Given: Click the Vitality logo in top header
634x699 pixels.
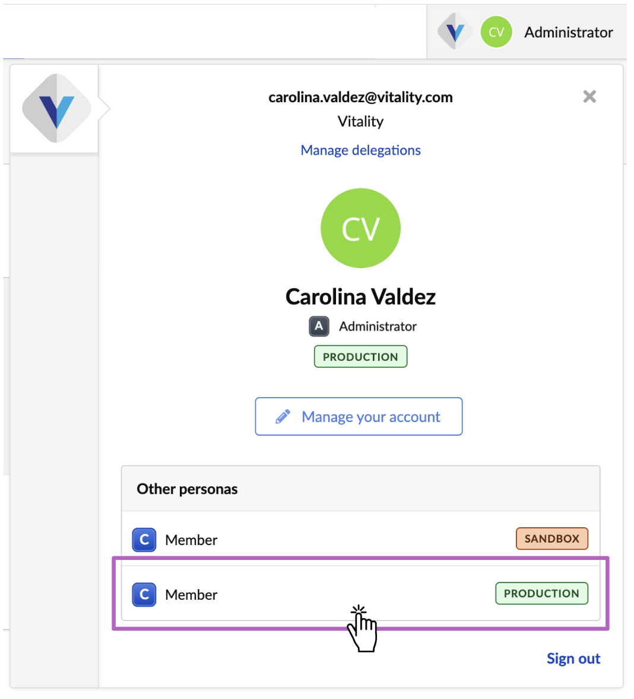Looking at the screenshot, I should point(454,32).
